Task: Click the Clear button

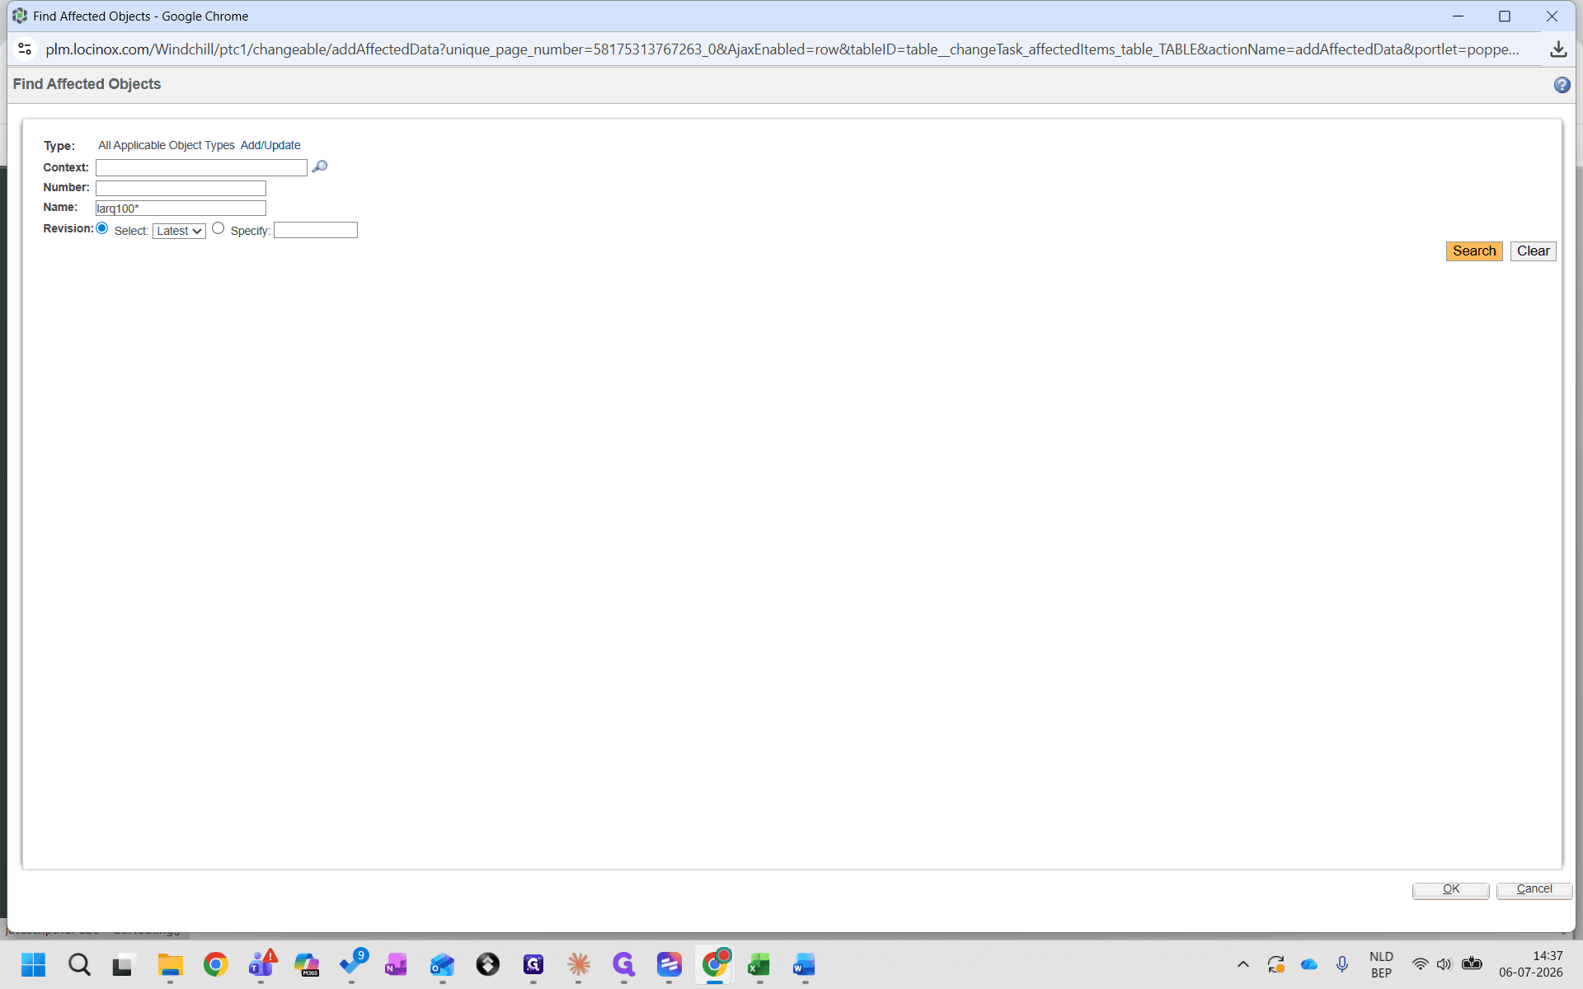Action: [1533, 251]
